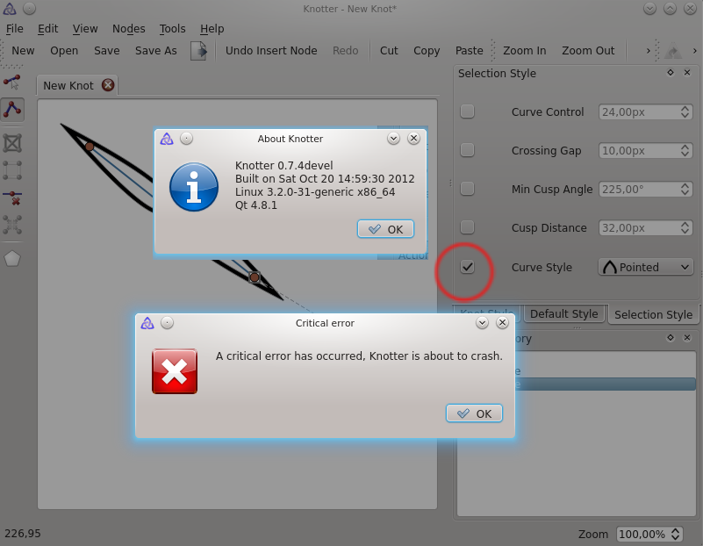This screenshot has width=703, height=546.
Task: Click OK in the Critical error dialog
Action: 474,413
